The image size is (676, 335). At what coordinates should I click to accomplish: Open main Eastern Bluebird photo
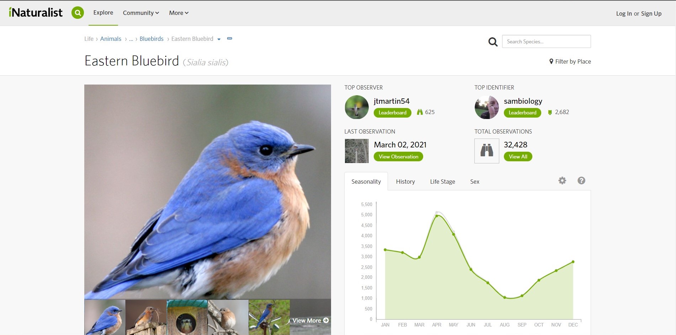coord(208,191)
